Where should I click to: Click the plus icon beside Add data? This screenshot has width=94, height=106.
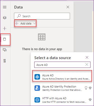pyautogui.click(x=17, y=23)
